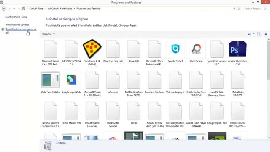Select the Google Input Urdu icon

click(x=71, y=80)
